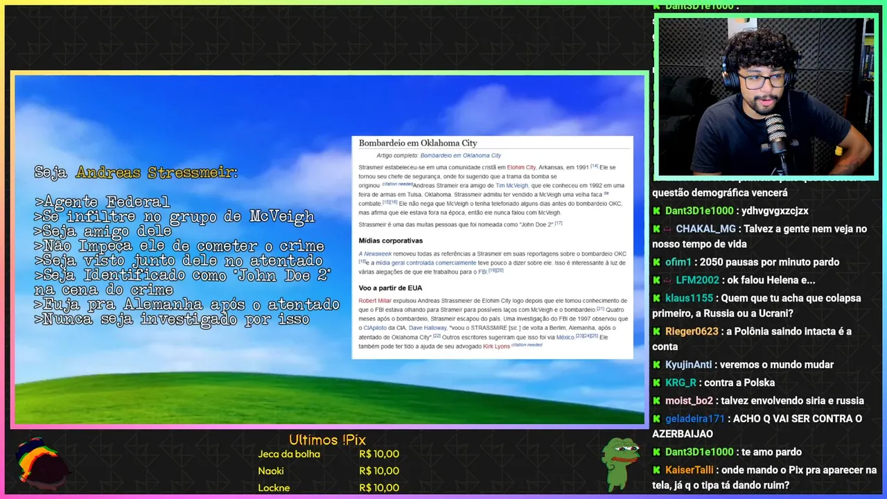Open the FBI link in Mídias corporativas section
Image resolution: width=887 pixels, height=499 pixels.
tap(482, 272)
